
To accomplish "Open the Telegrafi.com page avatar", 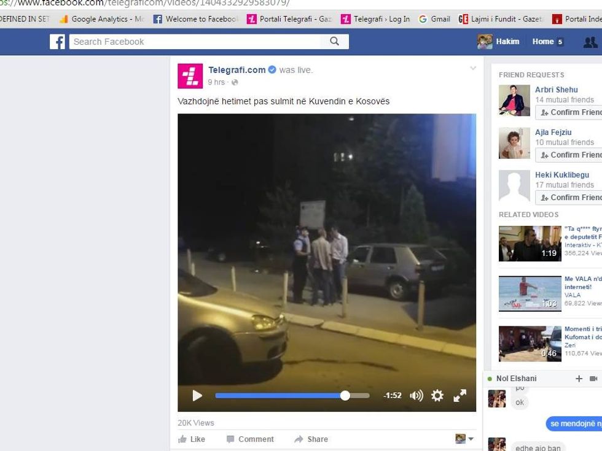I will [190, 75].
